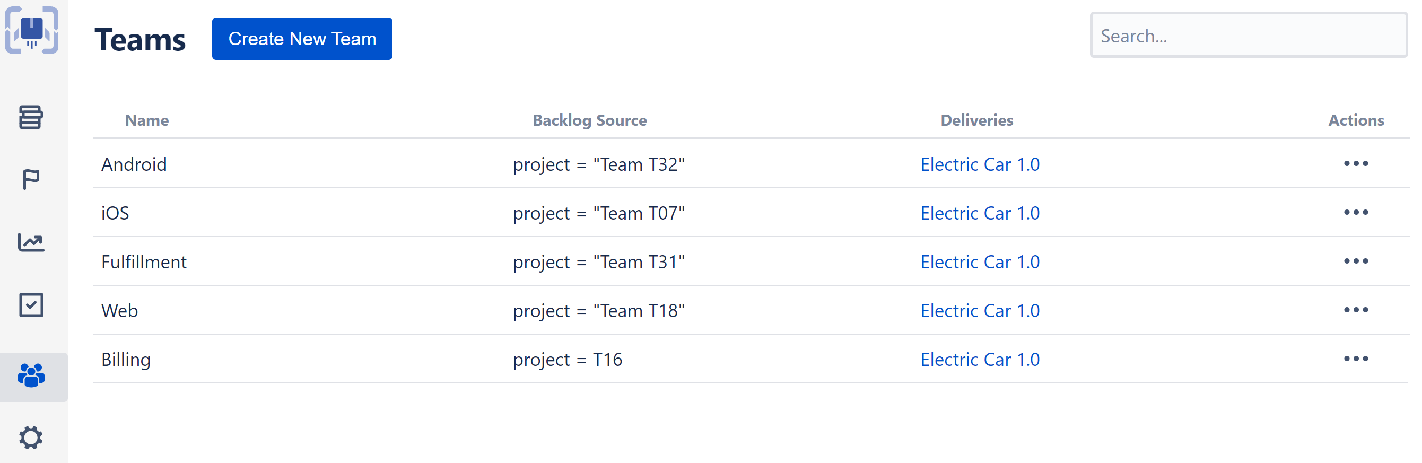Viewport: 1422px width, 463px height.
Task: Sort the table by Name column header
Action: pos(146,120)
